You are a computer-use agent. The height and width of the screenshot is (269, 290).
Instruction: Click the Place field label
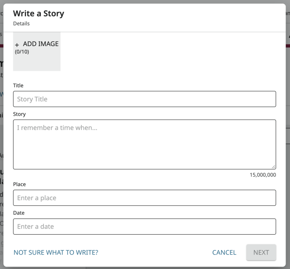point(19,184)
